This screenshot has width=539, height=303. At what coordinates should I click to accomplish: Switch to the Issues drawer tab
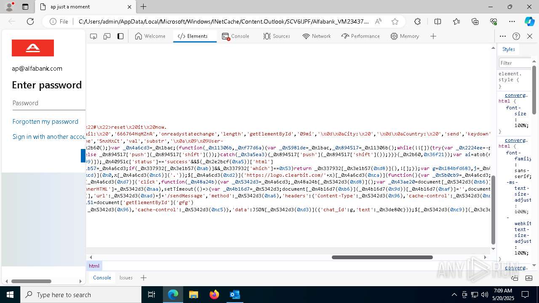(x=126, y=278)
